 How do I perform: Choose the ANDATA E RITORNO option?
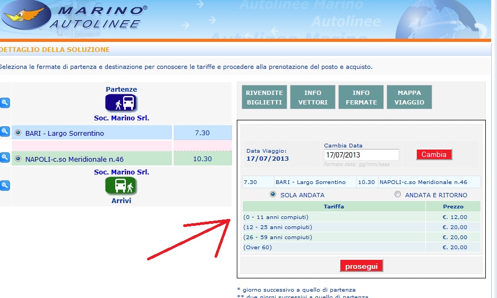coord(398,194)
